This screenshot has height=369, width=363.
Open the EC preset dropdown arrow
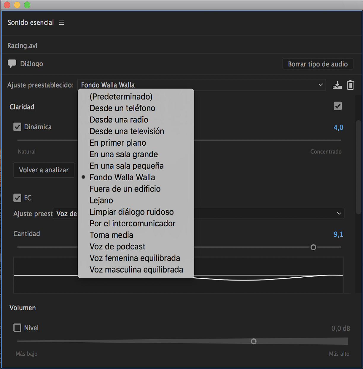tap(339, 214)
